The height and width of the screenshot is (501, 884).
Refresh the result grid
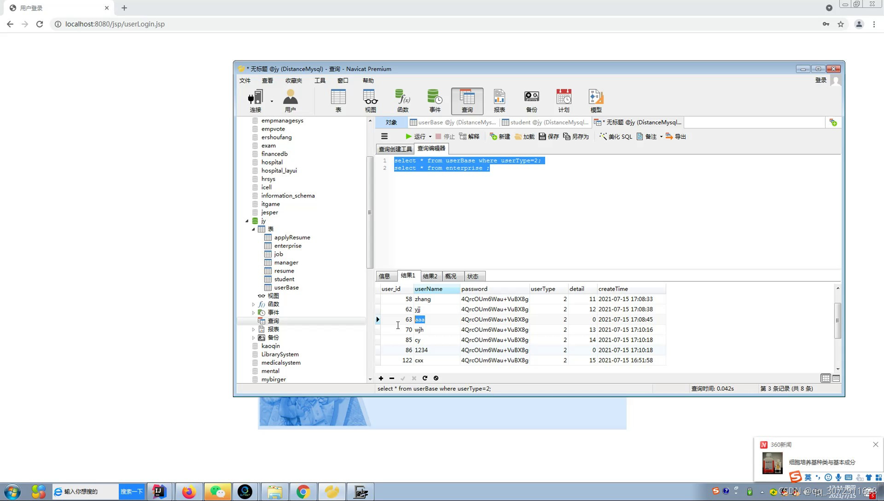(x=425, y=378)
